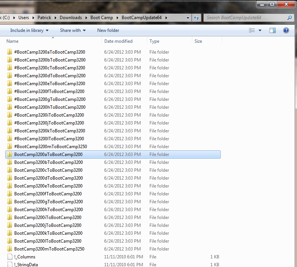Screen dimensions: 297x267
Task: Select BootCamp3200eToBootCamp3200 name without hash
Action: coord(48,186)
